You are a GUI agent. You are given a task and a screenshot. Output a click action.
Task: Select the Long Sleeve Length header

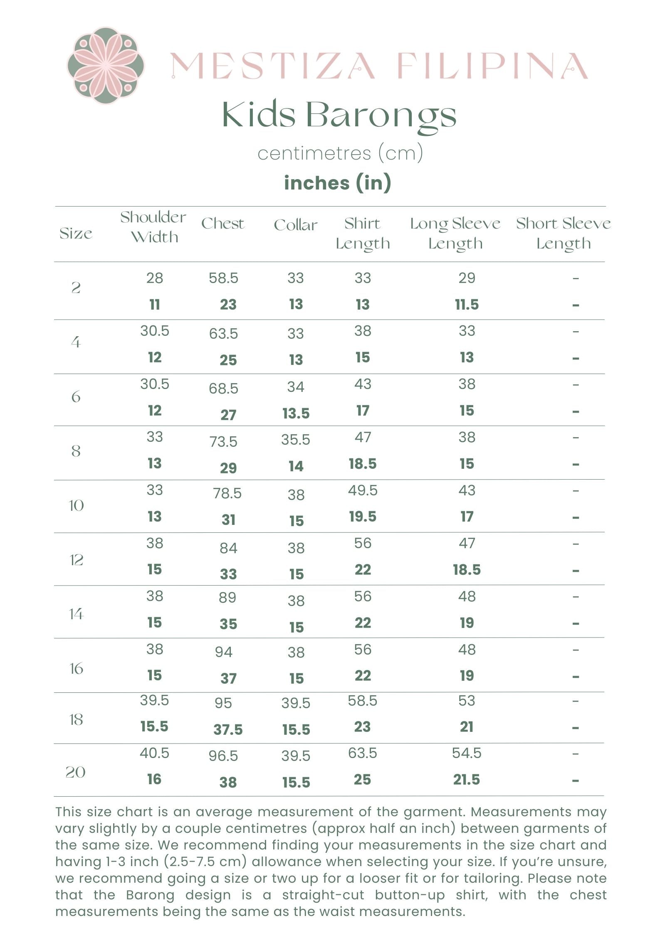pyautogui.click(x=455, y=234)
